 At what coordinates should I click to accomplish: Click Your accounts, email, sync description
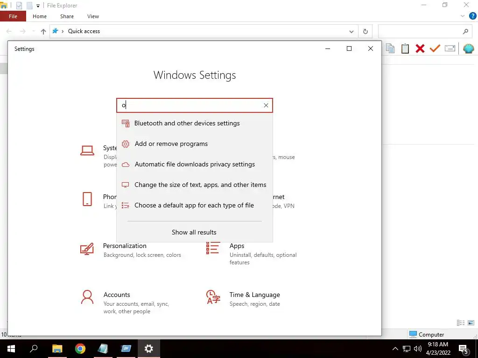(x=136, y=308)
